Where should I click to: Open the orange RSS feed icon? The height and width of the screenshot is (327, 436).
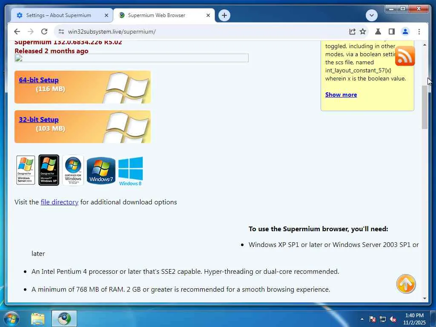405,56
